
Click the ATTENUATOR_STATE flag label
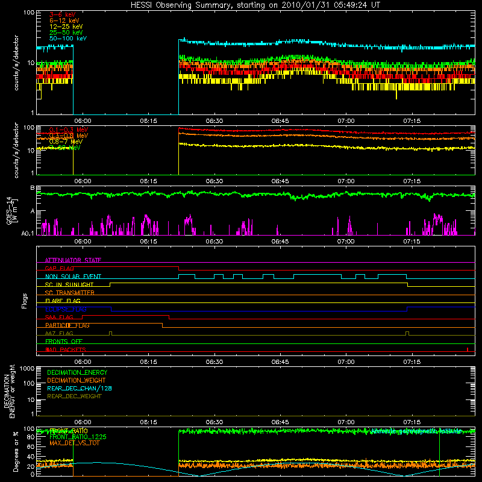73,260
